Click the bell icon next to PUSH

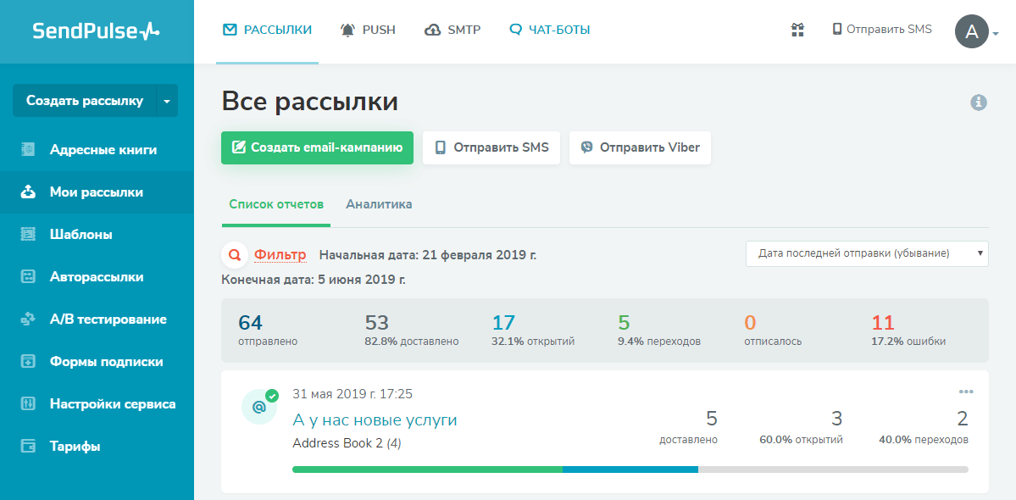click(x=348, y=30)
